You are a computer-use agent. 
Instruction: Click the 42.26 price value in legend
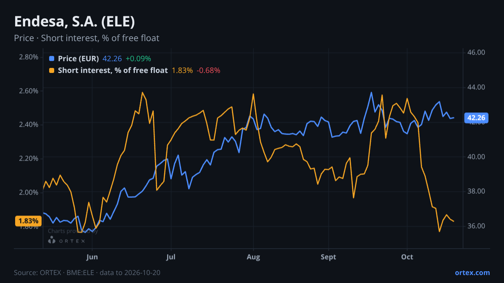tap(112, 59)
